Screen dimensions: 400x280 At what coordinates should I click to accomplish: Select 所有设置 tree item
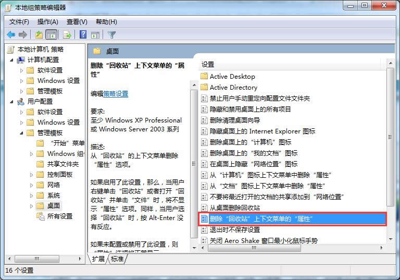tap(60, 216)
